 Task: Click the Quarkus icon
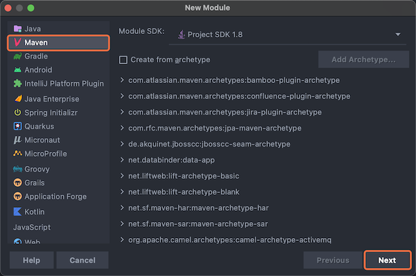(x=17, y=126)
